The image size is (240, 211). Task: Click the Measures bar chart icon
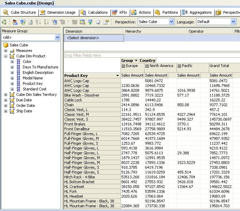(x=12, y=51)
